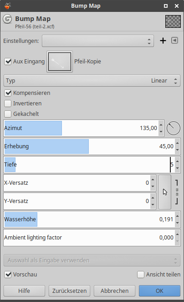Click the Azimut angle dial
The image size is (184, 302).
tap(173, 128)
